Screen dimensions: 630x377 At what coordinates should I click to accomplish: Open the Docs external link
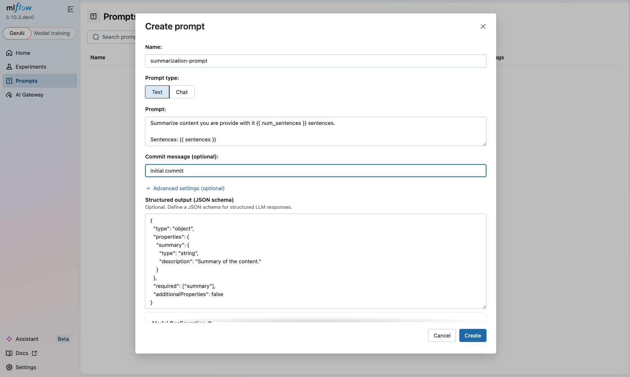coord(35,353)
